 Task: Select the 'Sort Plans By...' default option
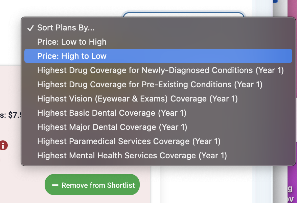coord(66,28)
